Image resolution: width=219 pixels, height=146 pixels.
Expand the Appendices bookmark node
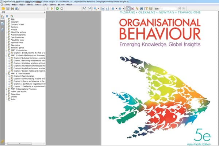pyautogui.click(x=7, y=94)
